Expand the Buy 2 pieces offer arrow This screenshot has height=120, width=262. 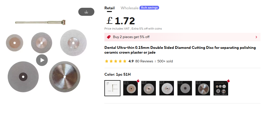coord(256,37)
